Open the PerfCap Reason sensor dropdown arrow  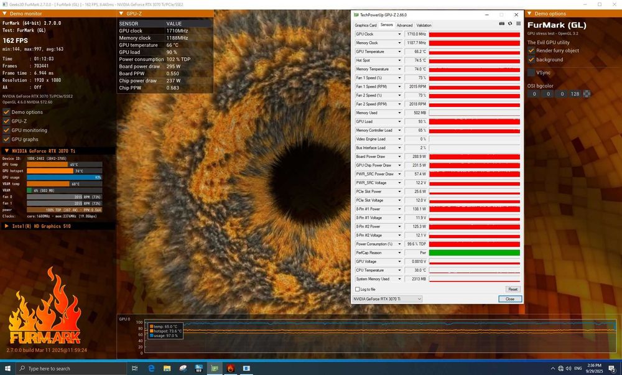coord(399,253)
